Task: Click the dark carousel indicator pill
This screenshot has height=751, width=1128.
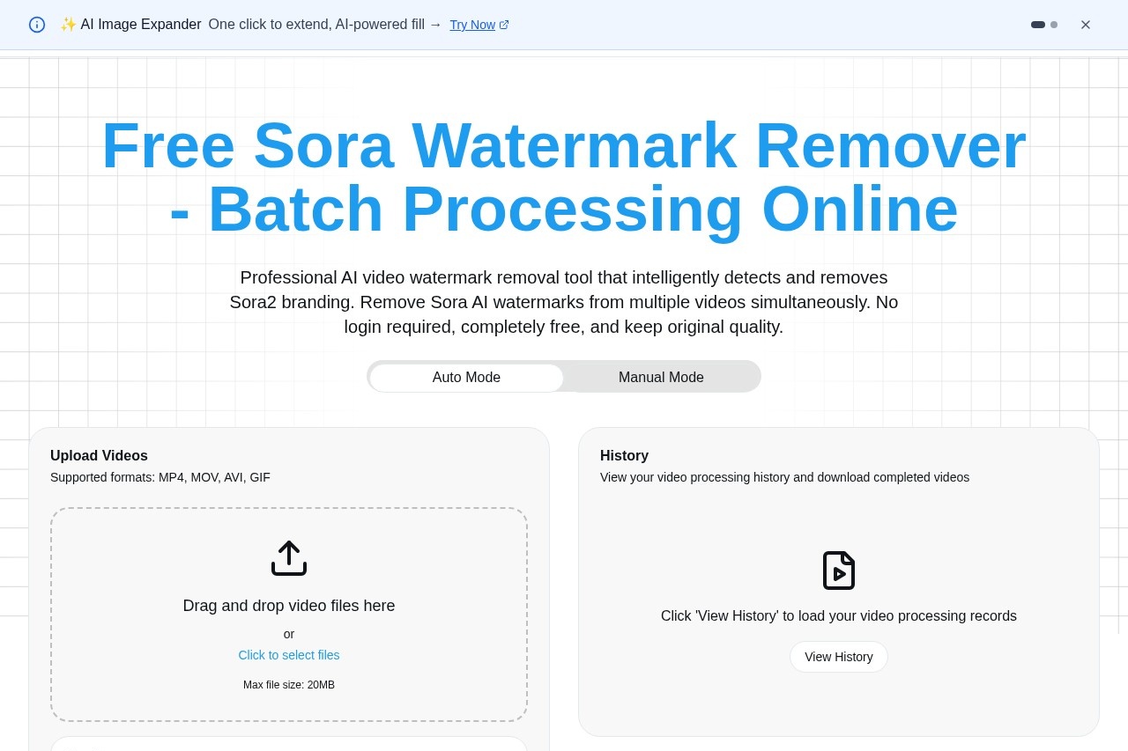Action: tap(1037, 25)
